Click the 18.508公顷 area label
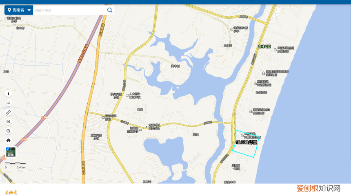Image resolution: width=351 pixels, height=196 pixels. coord(246,142)
